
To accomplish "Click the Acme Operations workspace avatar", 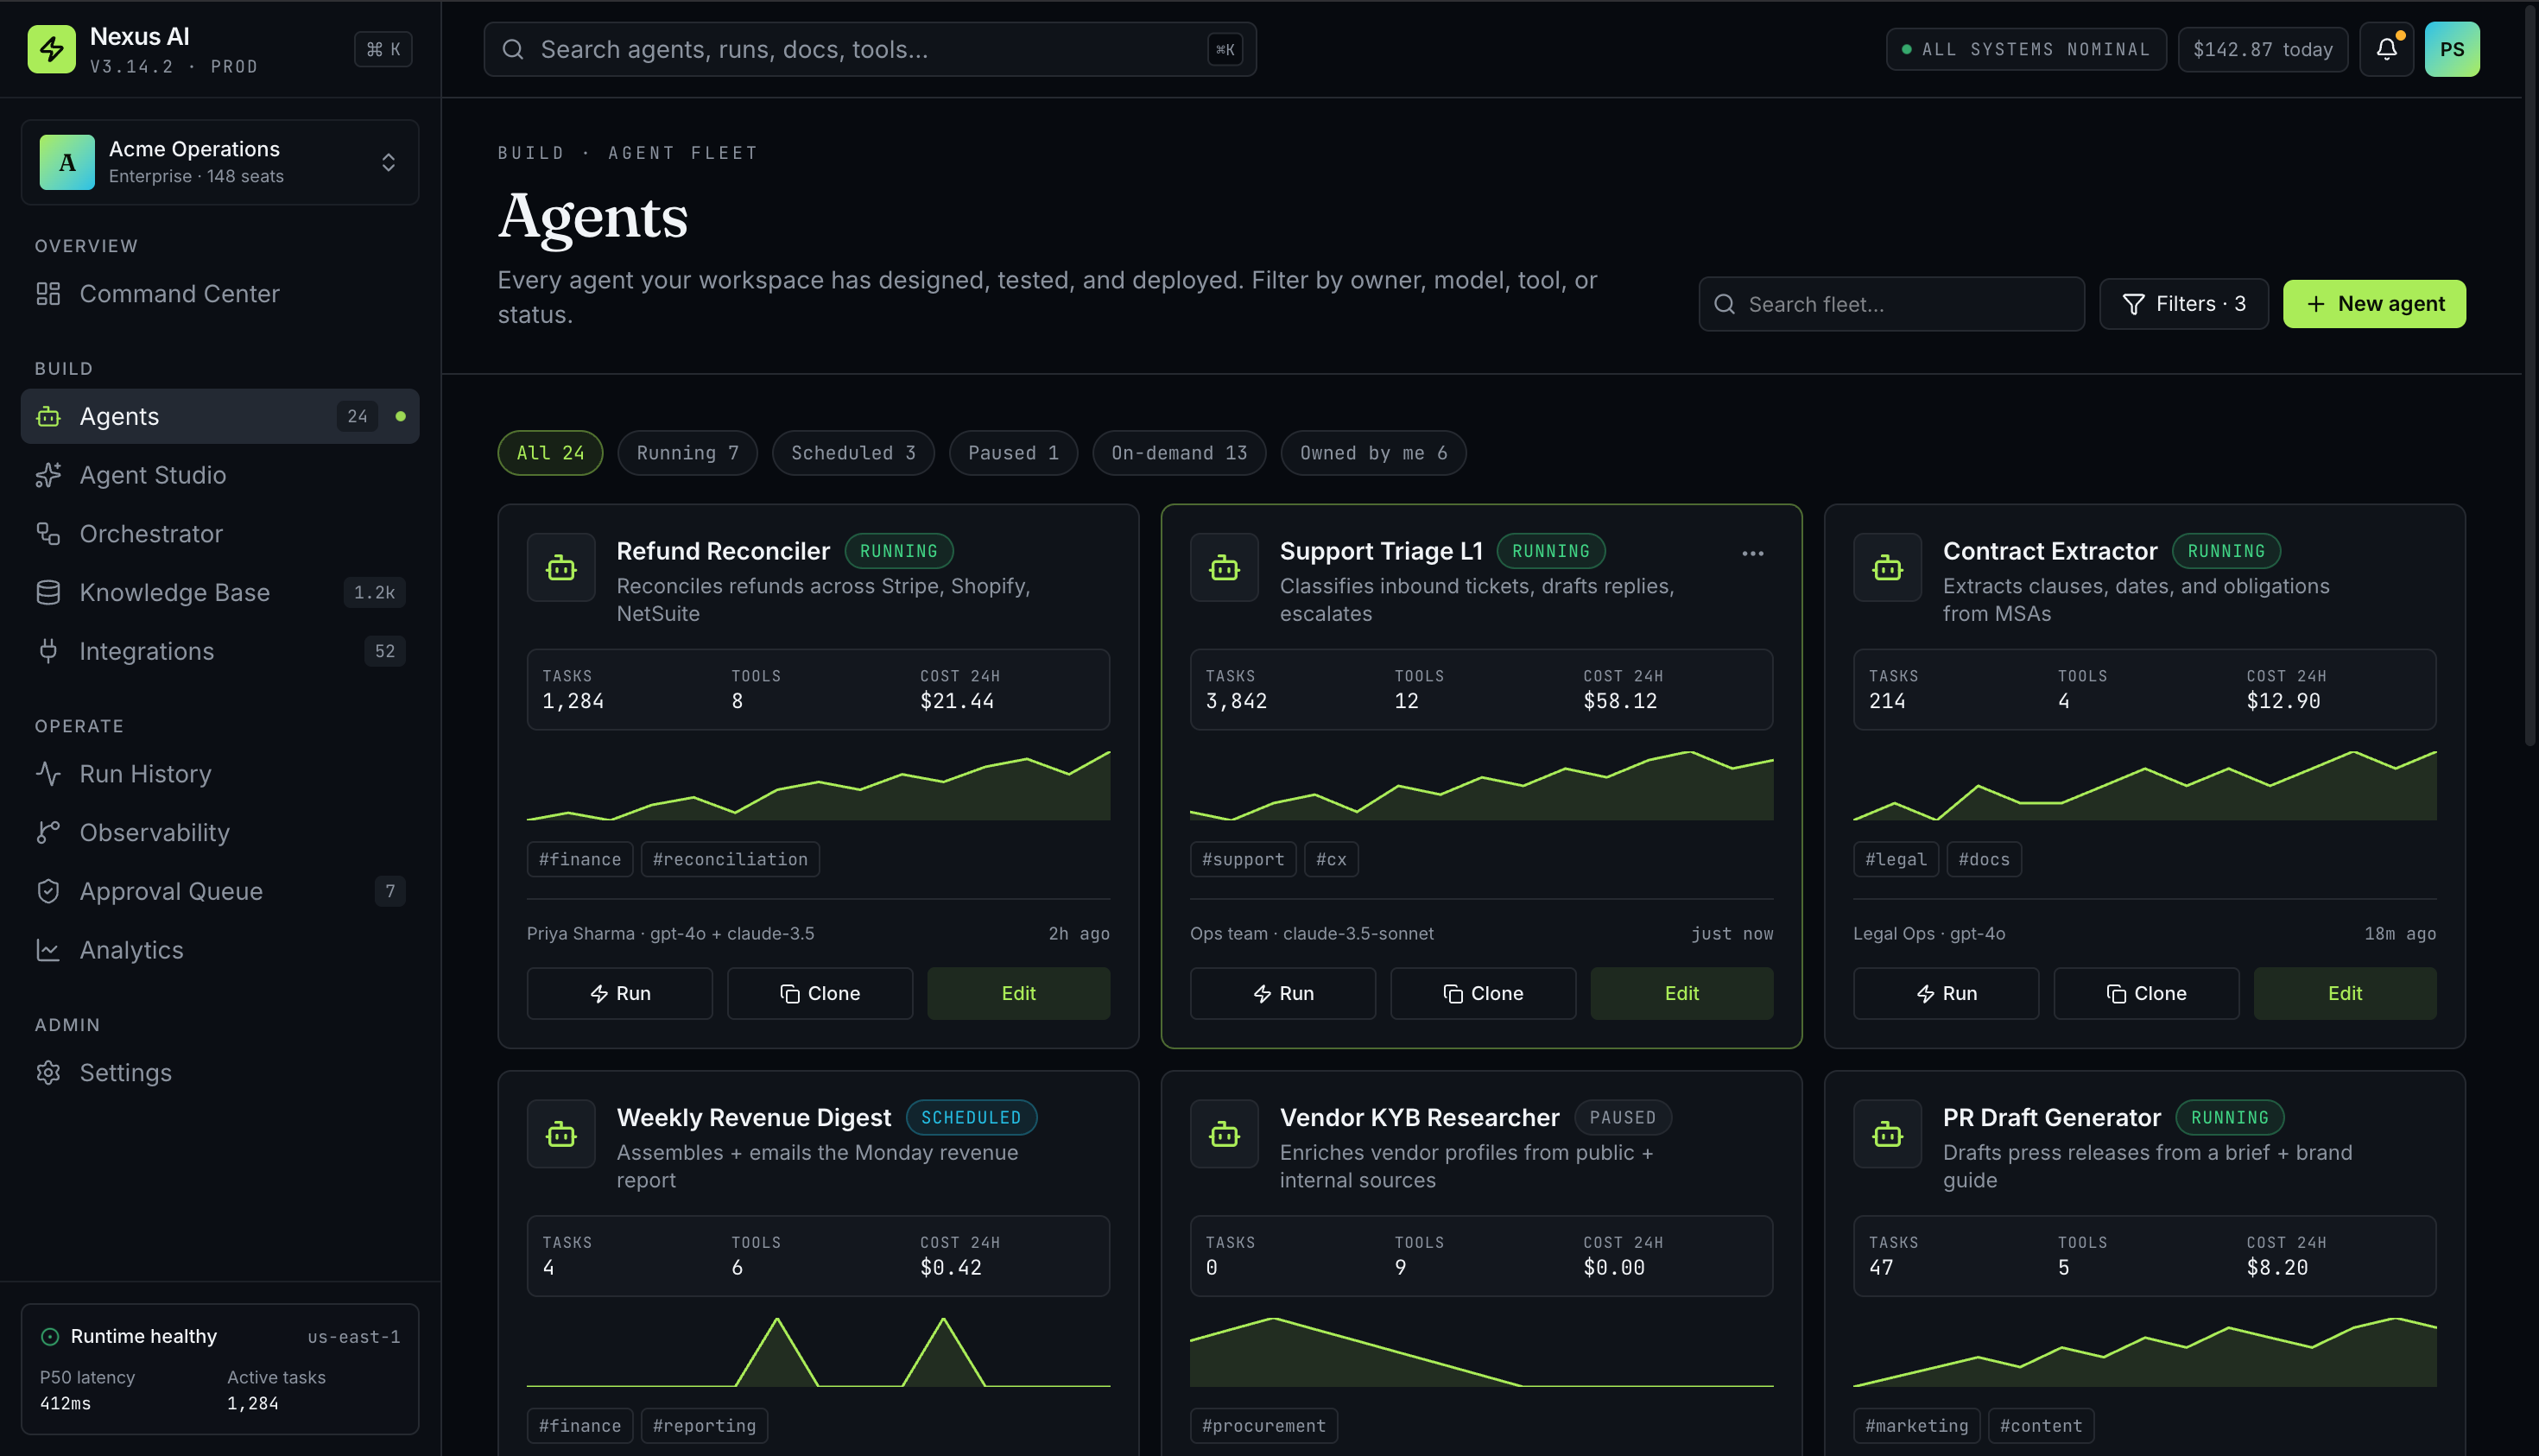I will 67,162.
